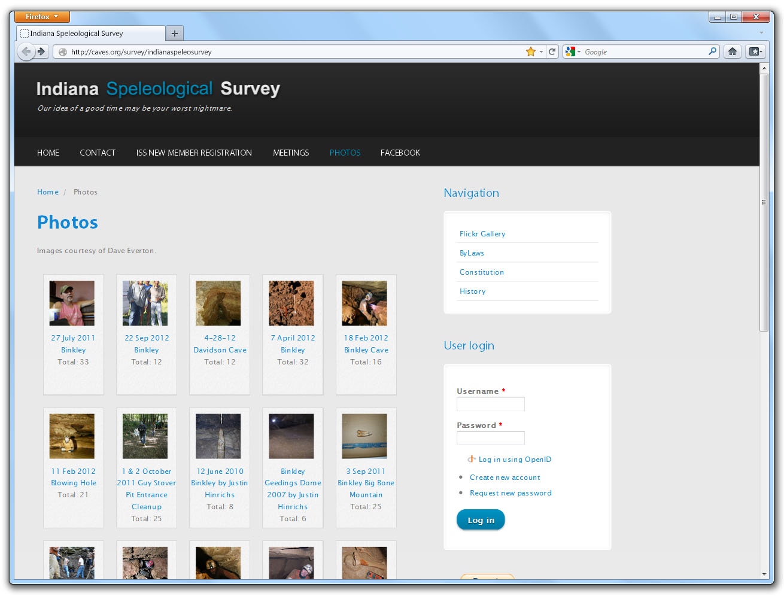Open the Constitution navigation link

(482, 272)
